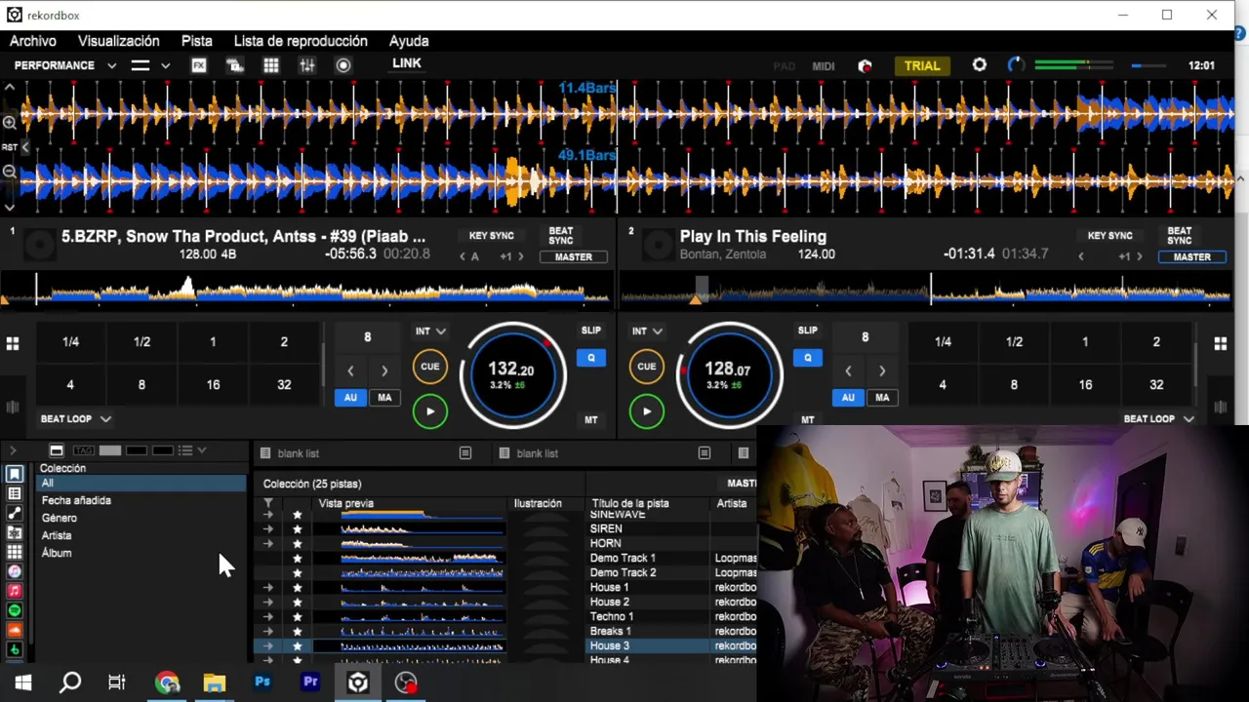Zoom in the waveform with magnifier plus
The width and height of the screenshot is (1249, 702).
10,122
